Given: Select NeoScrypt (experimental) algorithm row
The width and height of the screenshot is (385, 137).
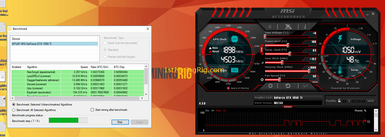Looking at the screenshot, I should [x=77, y=72].
